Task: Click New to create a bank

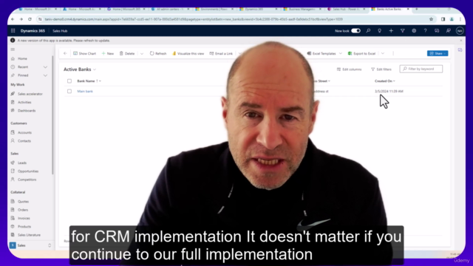Action: point(108,53)
